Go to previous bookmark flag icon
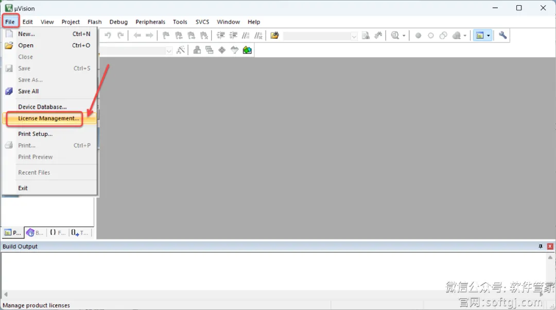 [x=179, y=35]
